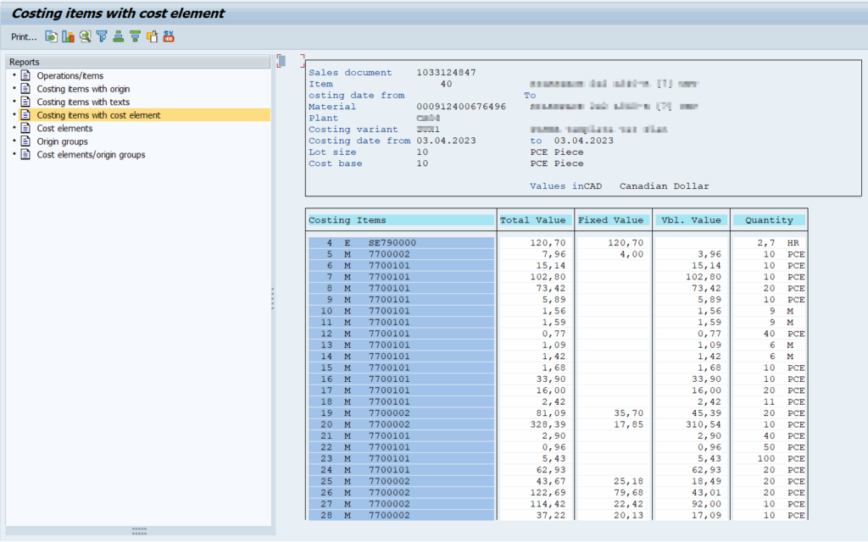Click the Lot size field label
Image resolution: width=868 pixels, height=542 pixels.
tap(332, 152)
